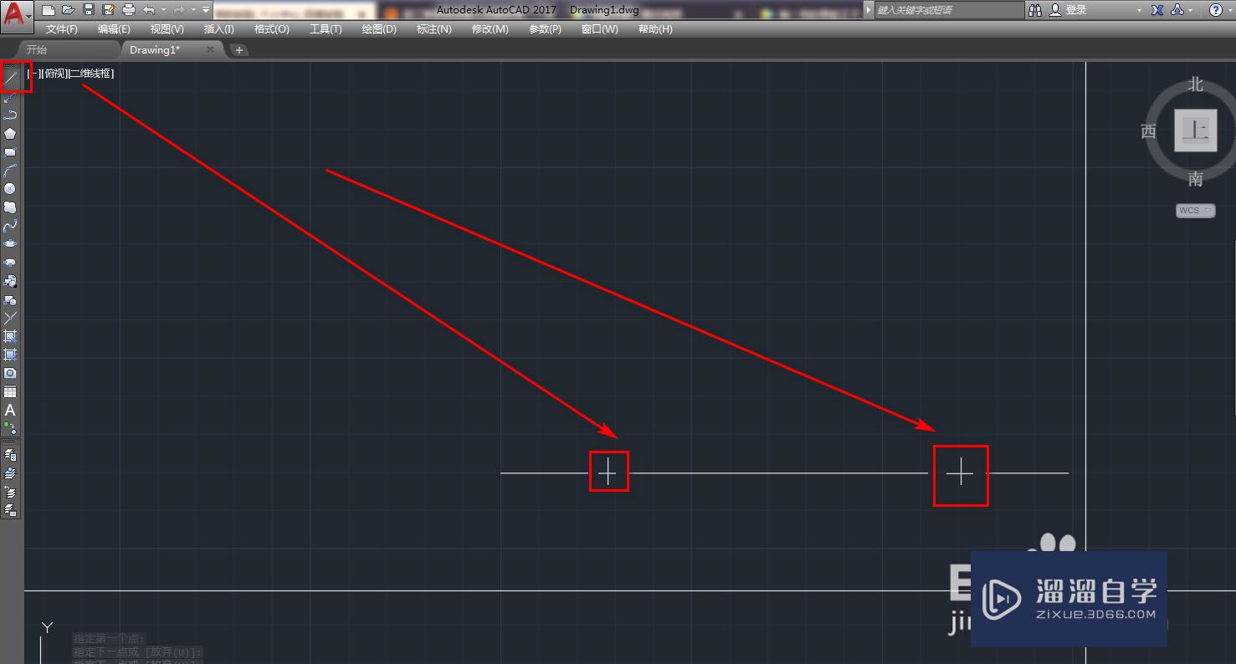Click the Save disk icon
The height and width of the screenshot is (664, 1236).
[88, 10]
